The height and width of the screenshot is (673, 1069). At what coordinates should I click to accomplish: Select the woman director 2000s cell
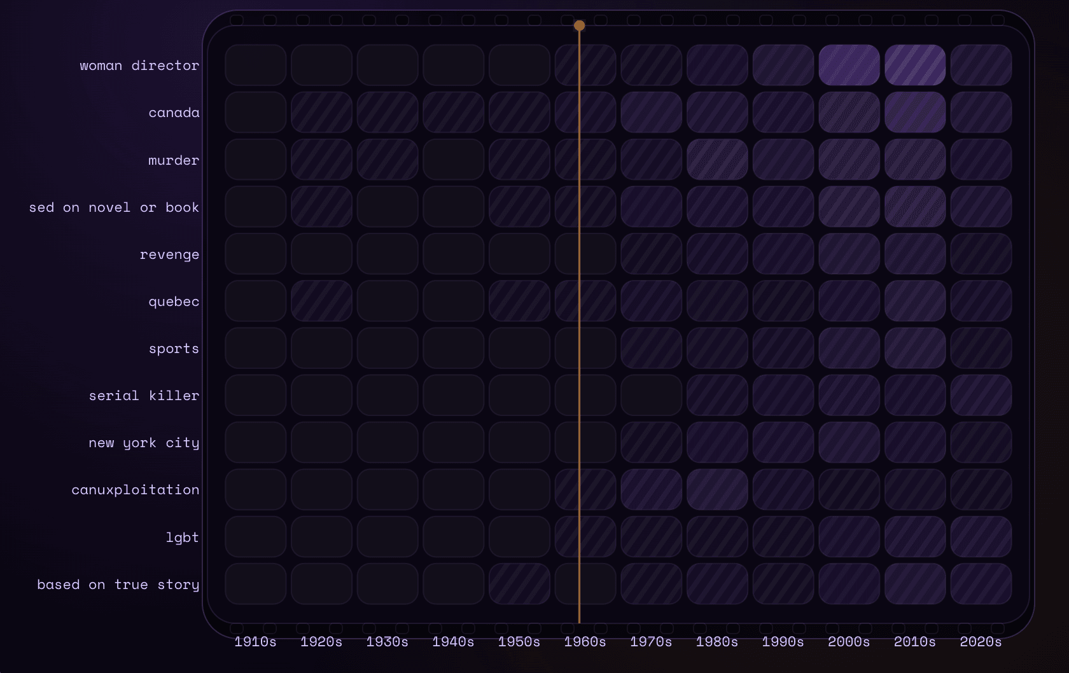coord(849,65)
